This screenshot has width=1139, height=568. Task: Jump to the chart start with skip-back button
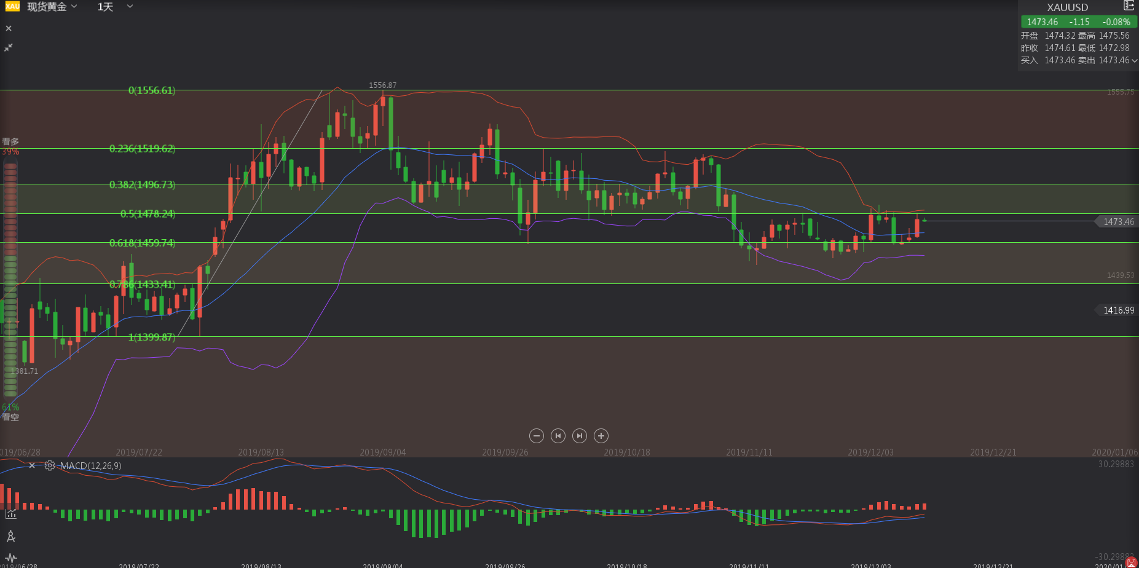pos(558,436)
